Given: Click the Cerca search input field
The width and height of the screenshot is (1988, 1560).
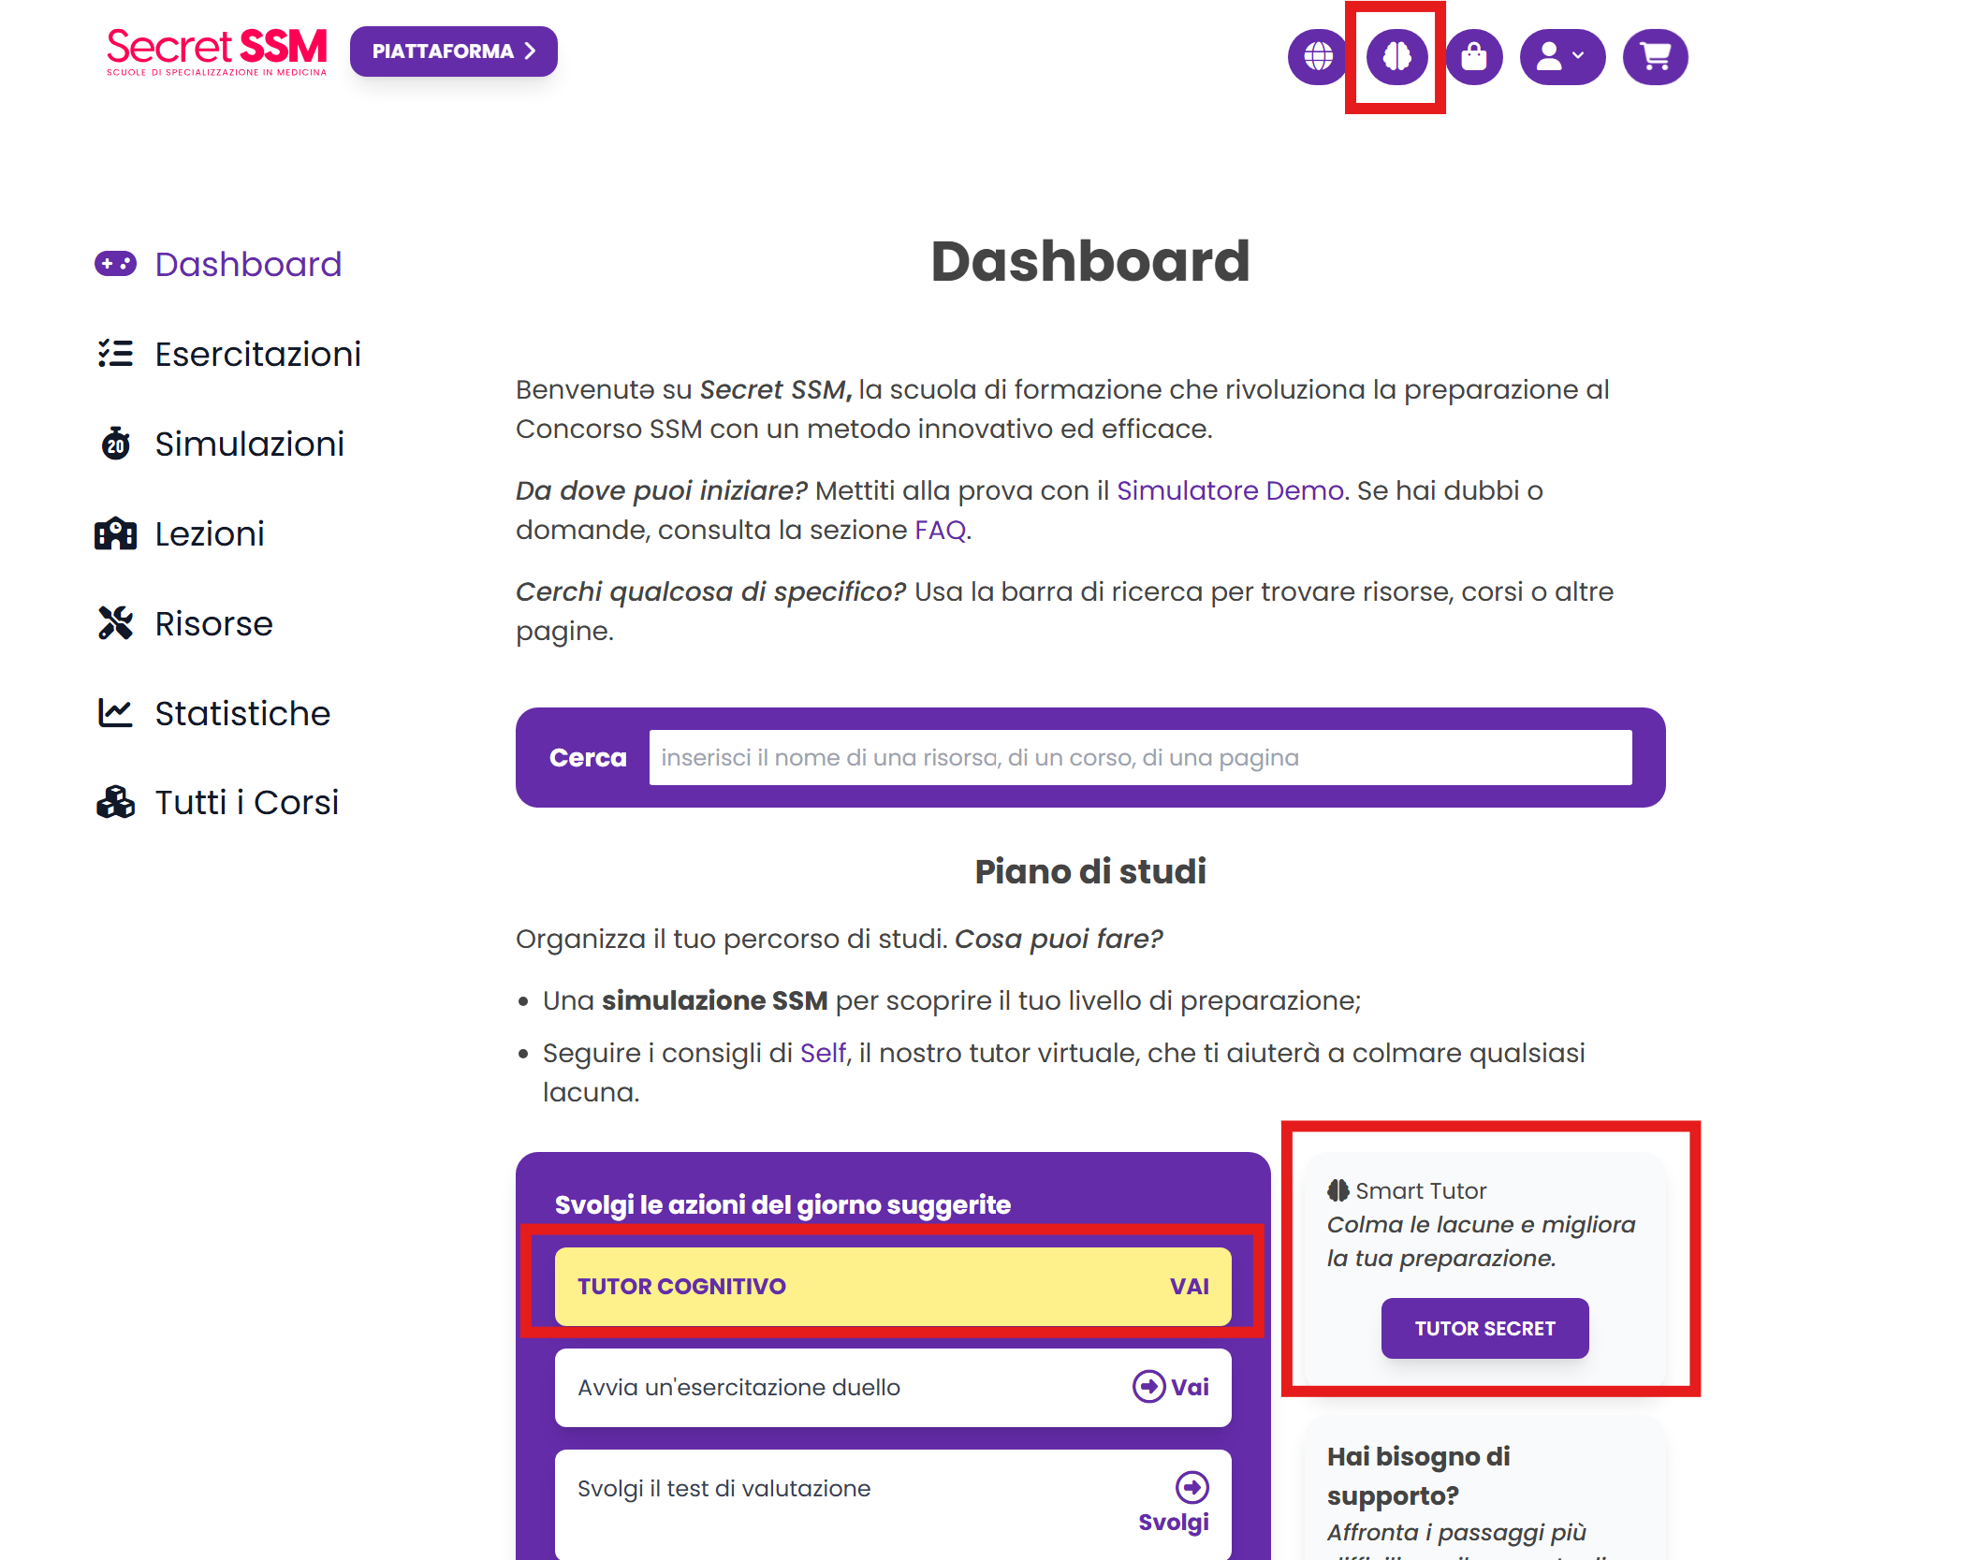Looking at the screenshot, I should pyautogui.click(x=1140, y=758).
